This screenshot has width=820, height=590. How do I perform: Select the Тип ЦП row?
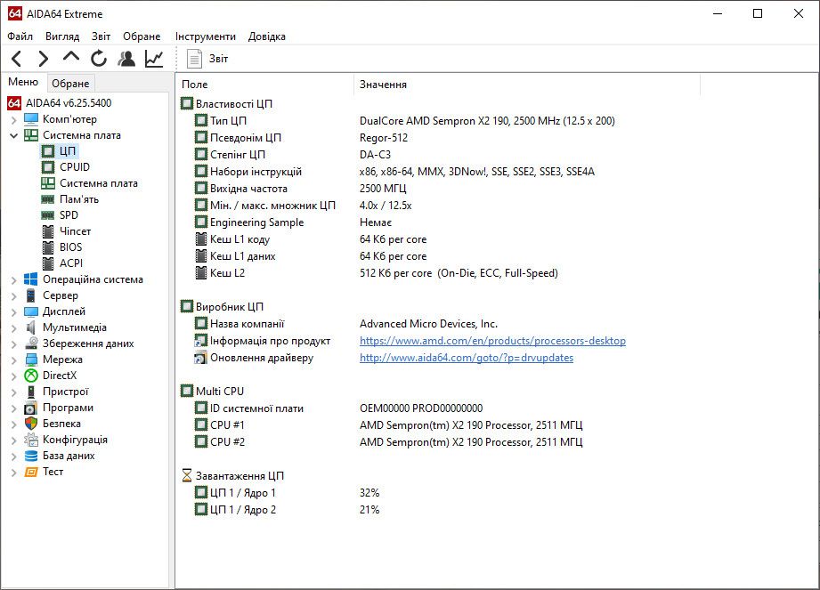405,121
